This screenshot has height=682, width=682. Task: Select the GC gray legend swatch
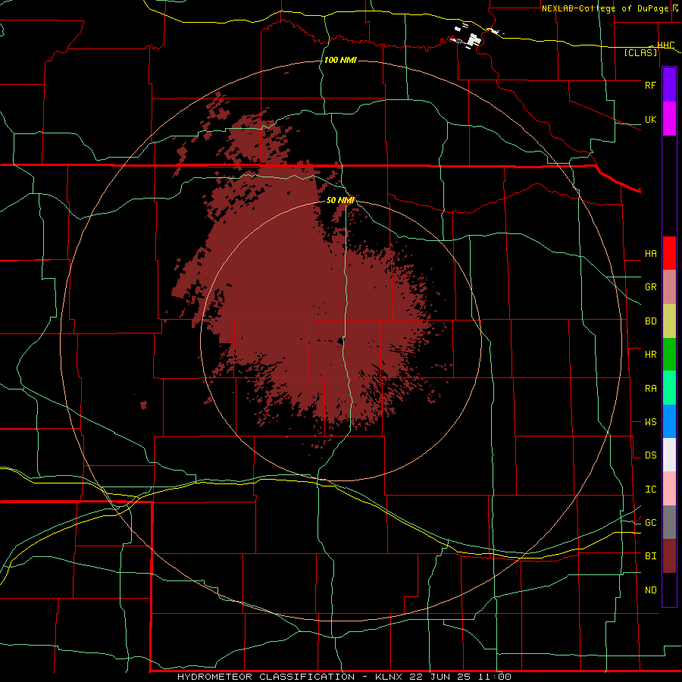coord(669,522)
